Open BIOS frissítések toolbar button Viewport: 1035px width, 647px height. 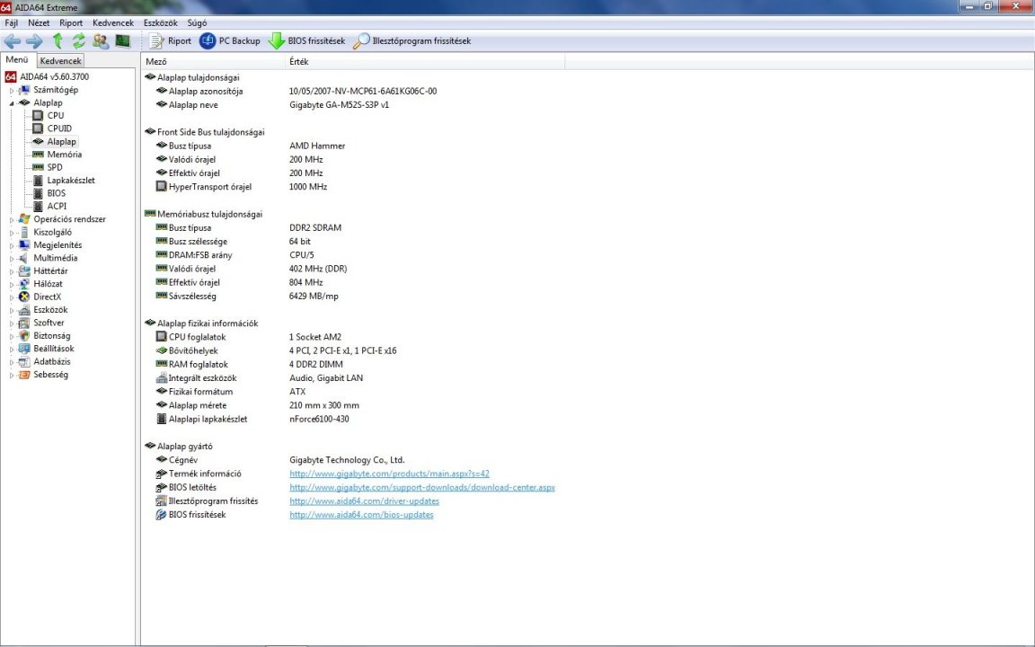tap(306, 41)
